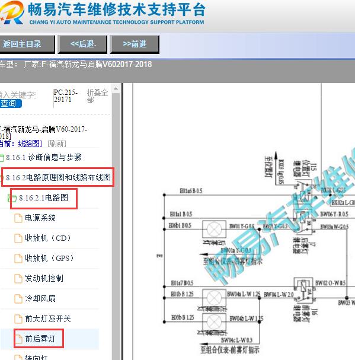Click the 至组合仪表-前雾灯指示 label in diagram
The height and width of the screenshot is (360, 355).
click(x=230, y=350)
